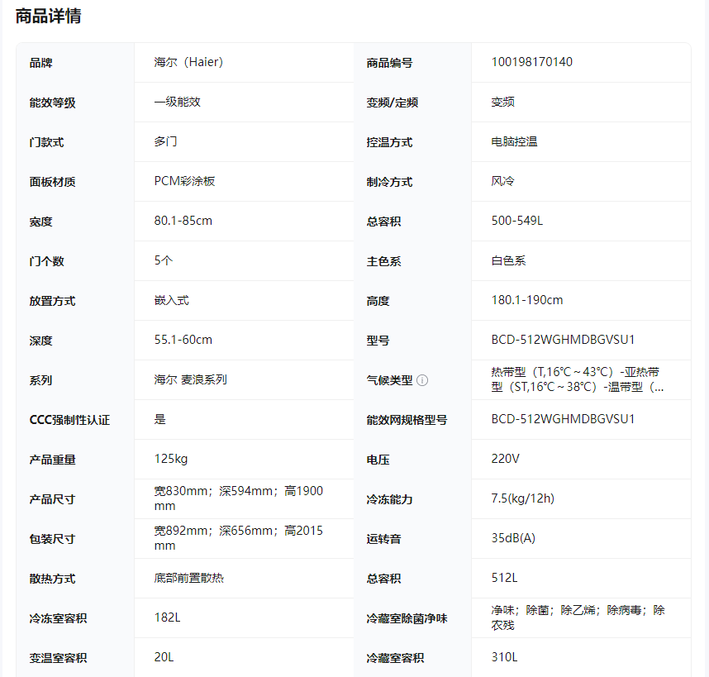Viewport: 709px width, 677px height.
Task: Click the truncated climate type value 热带型
Action: point(578,379)
